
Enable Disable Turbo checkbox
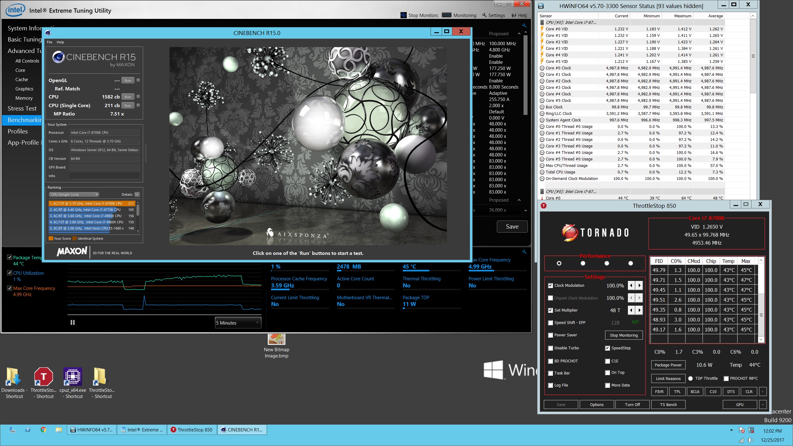550,348
